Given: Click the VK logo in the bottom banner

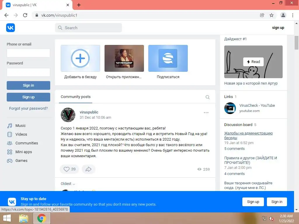Looking at the screenshot, I should (12, 202).
